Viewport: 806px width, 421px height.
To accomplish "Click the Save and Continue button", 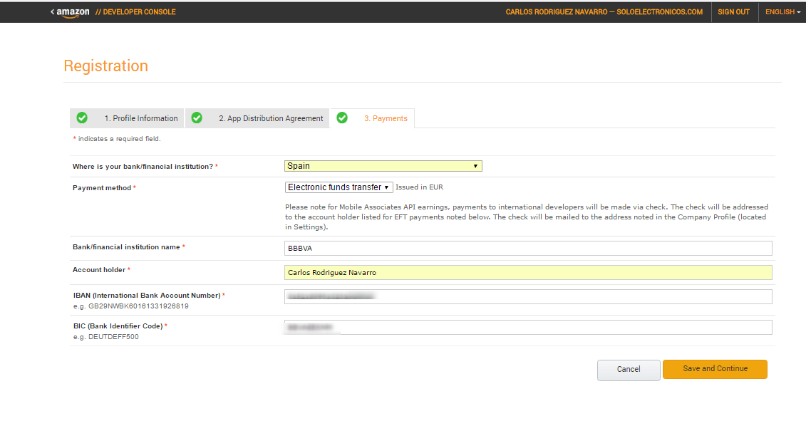I will (714, 369).
